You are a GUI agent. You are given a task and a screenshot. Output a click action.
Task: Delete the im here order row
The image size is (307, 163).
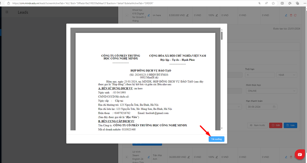pyautogui.click(x=291, y=15)
